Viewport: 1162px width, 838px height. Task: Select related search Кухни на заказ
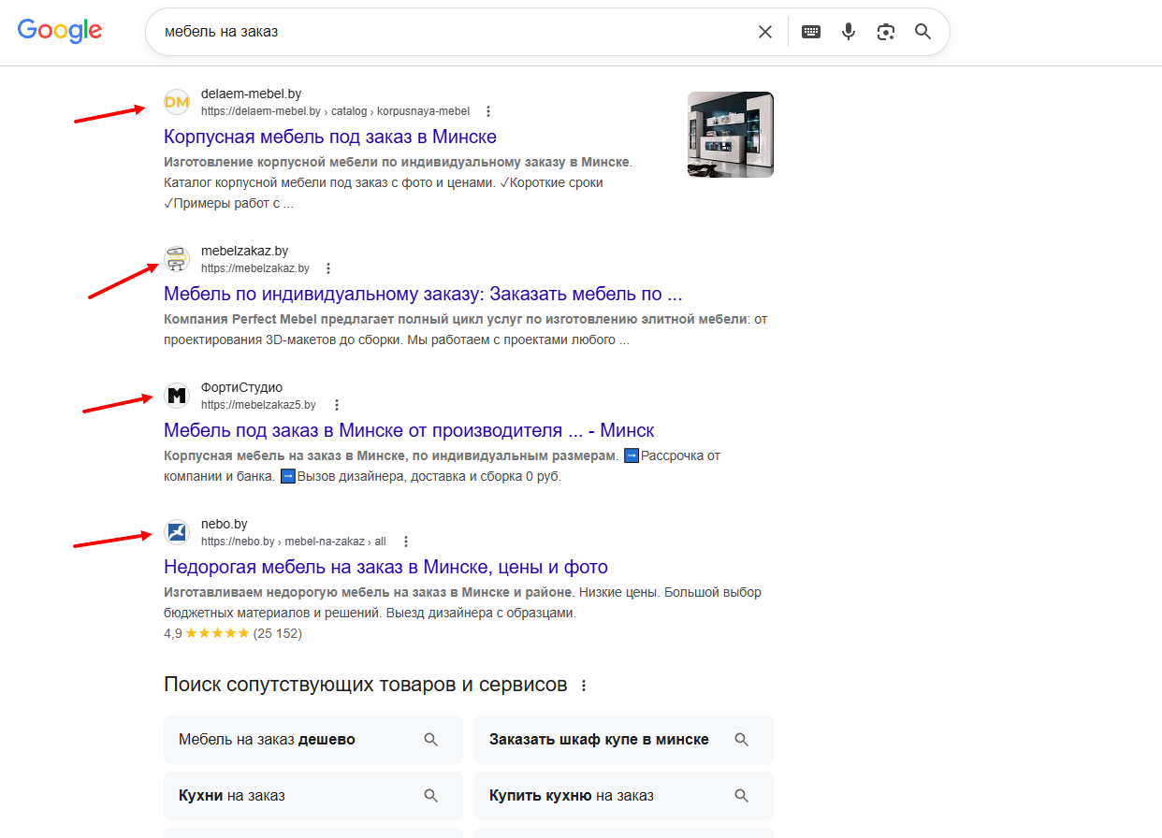pos(313,796)
